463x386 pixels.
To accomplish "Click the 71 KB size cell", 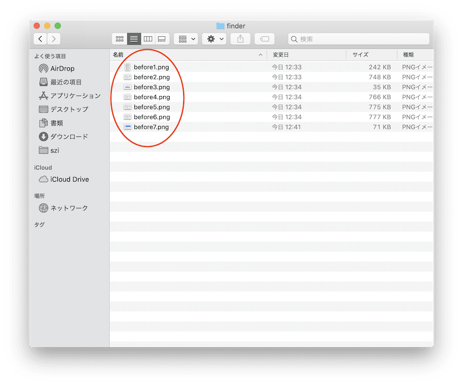I will pos(381,127).
